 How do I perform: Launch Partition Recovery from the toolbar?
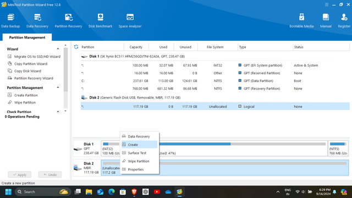coord(68,21)
